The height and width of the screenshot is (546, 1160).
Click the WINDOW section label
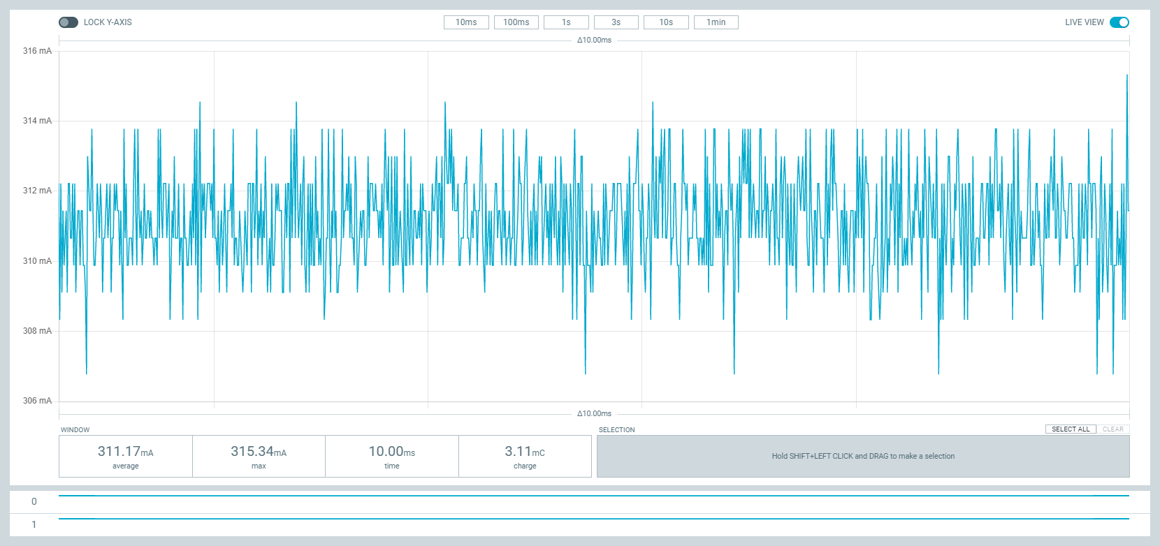(x=75, y=430)
